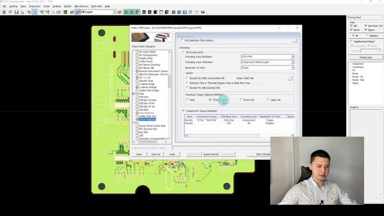This screenshot has height=216, width=384.
Task: Click the Select GND Net browse button
Action: (x=290, y=79)
